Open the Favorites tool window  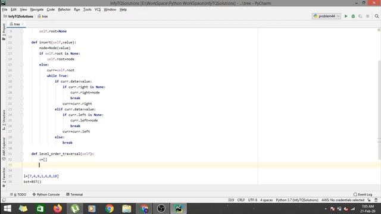point(4,177)
